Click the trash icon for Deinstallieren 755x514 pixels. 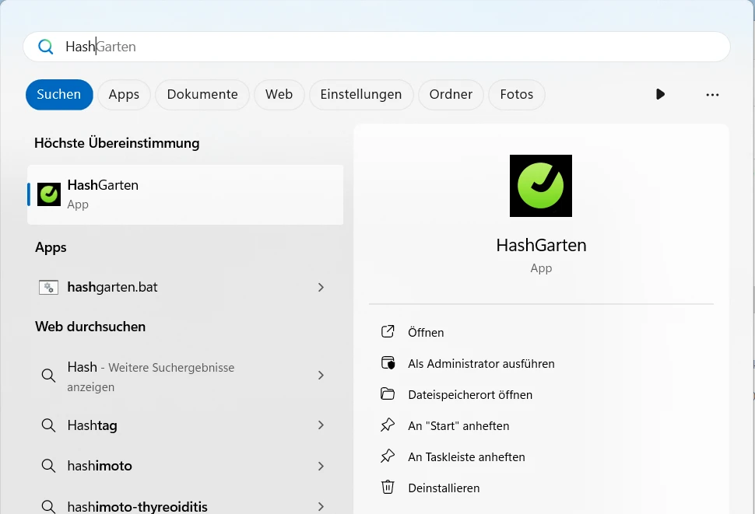pos(388,487)
